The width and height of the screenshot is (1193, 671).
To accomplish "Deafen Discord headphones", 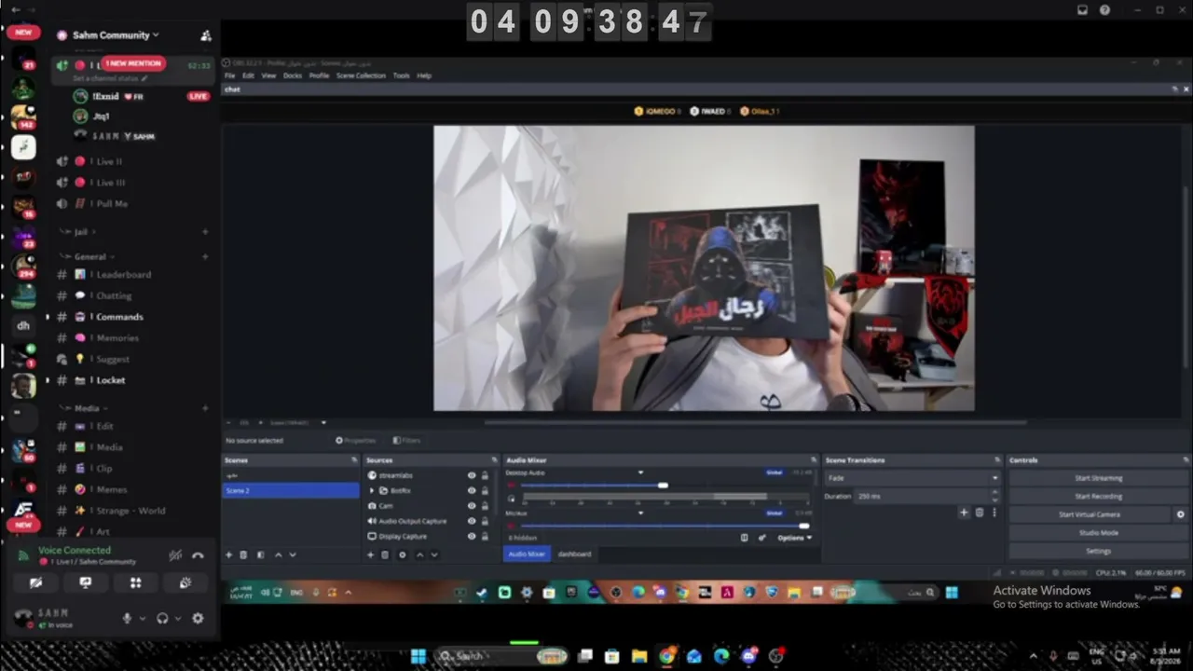I will click(162, 618).
